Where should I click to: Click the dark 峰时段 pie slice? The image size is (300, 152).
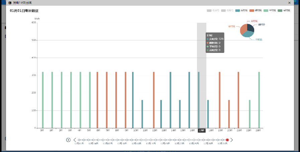[x=250, y=28]
